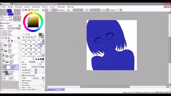Toggle Selection Source checkbox
This screenshot has height=96, width=171.
point(1,35)
